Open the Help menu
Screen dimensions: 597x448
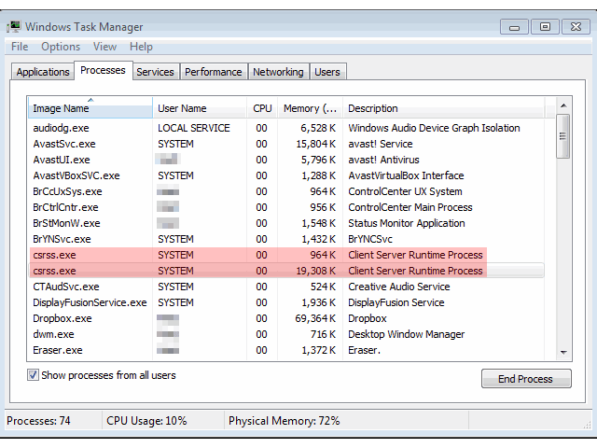coord(141,47)
